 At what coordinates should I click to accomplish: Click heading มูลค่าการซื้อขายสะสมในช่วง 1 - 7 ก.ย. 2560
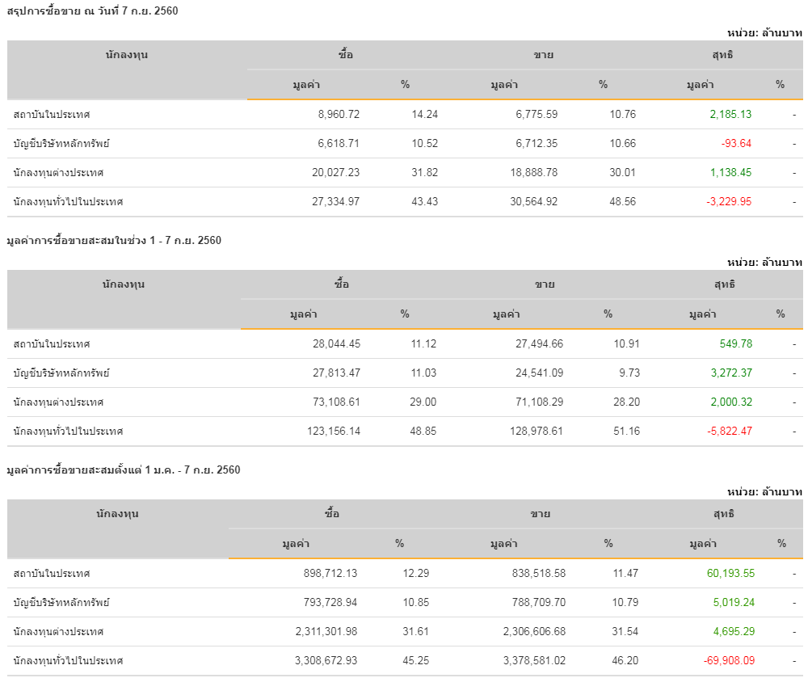pos(113,240)
